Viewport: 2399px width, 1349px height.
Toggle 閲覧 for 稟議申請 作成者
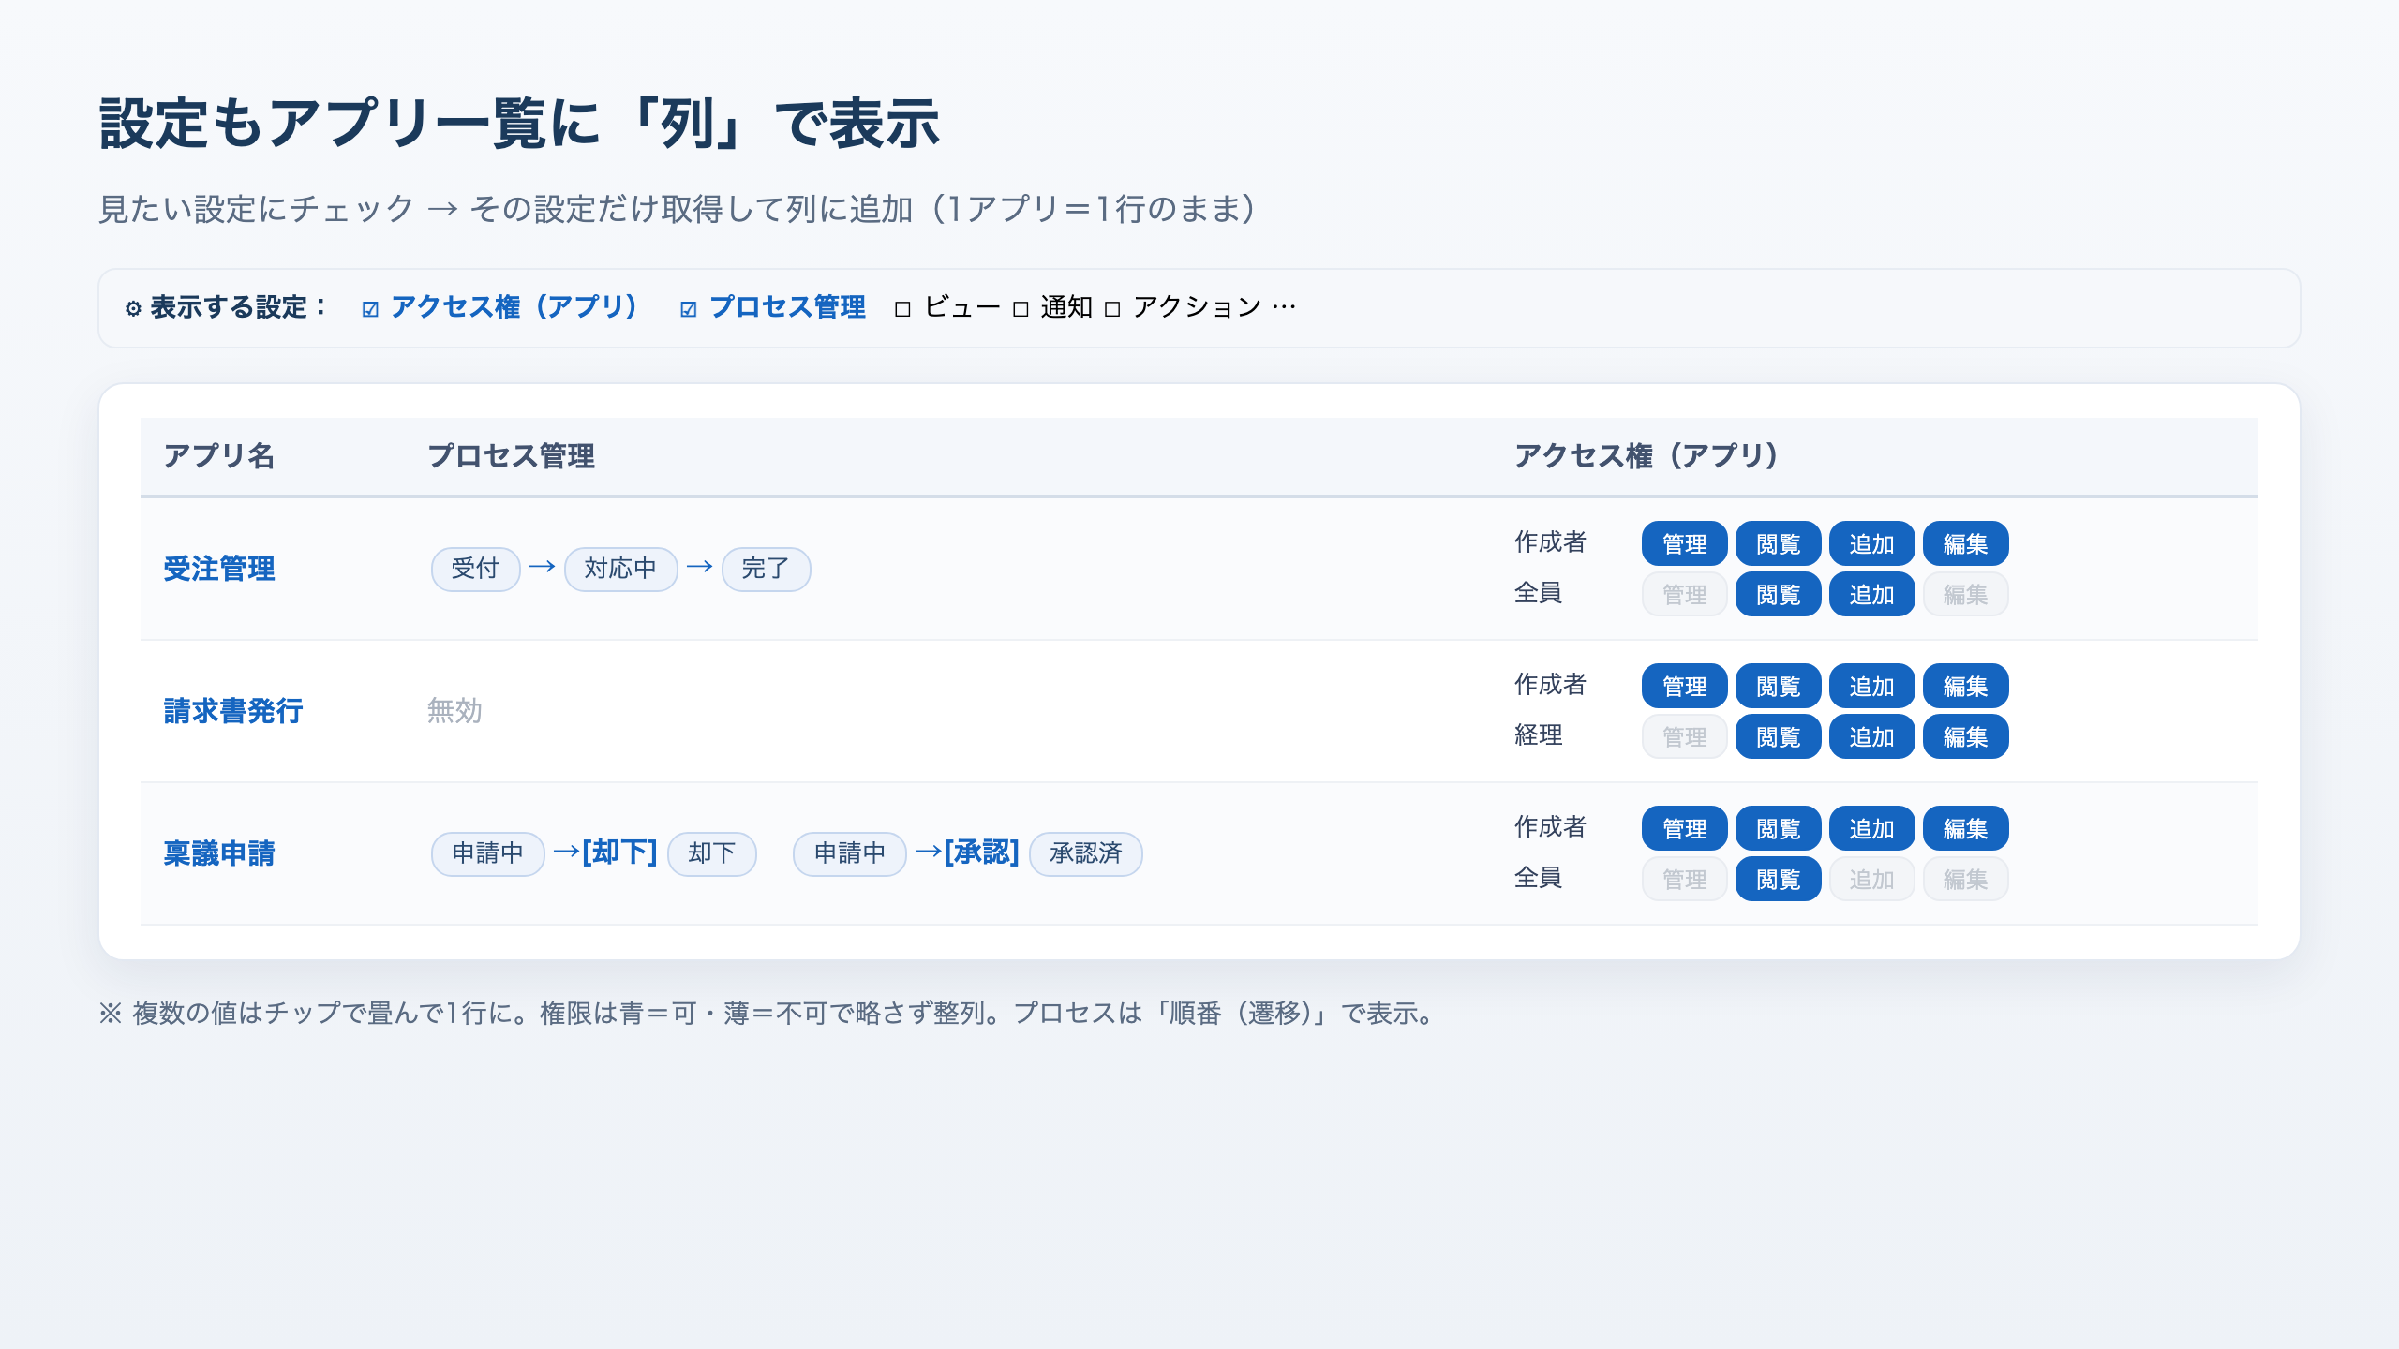tap(1778, 828)
